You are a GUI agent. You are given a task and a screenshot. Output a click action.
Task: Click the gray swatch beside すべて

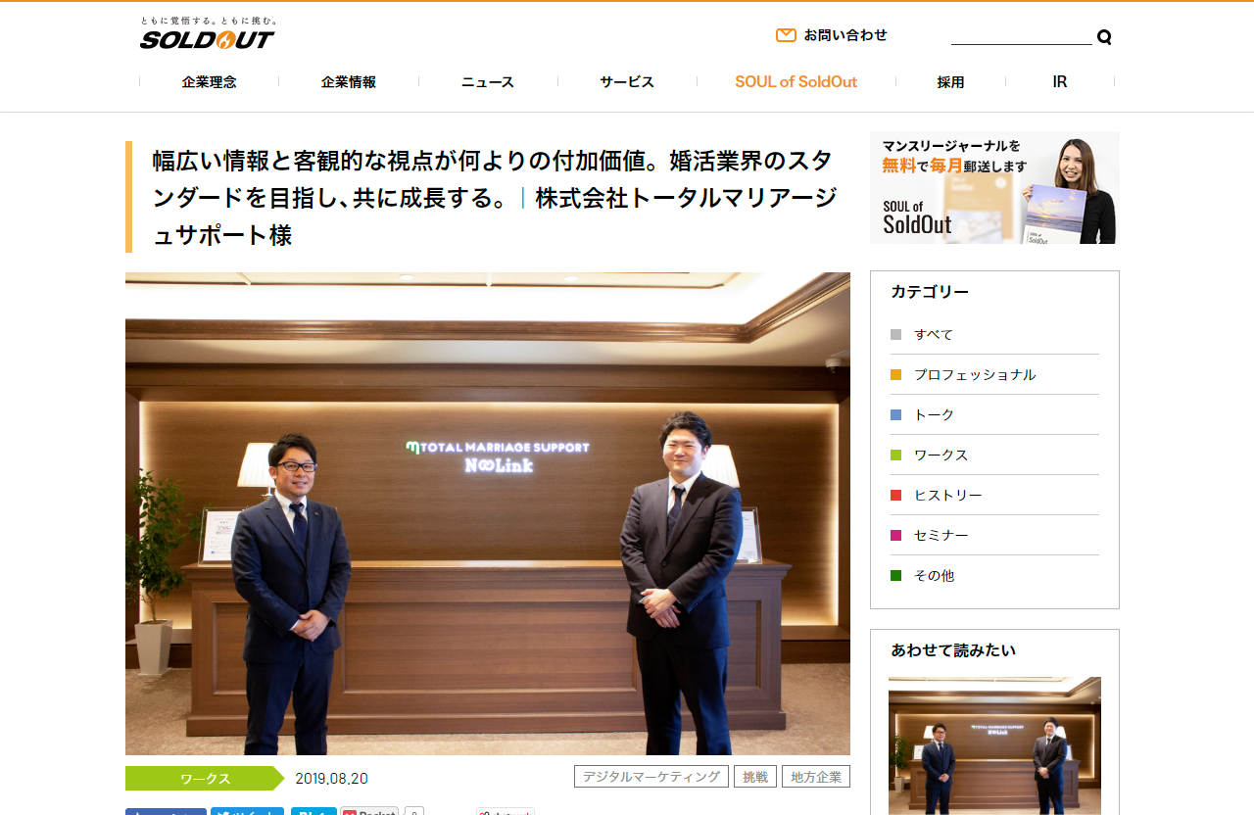pyautogui.click(x=895, y=334)
